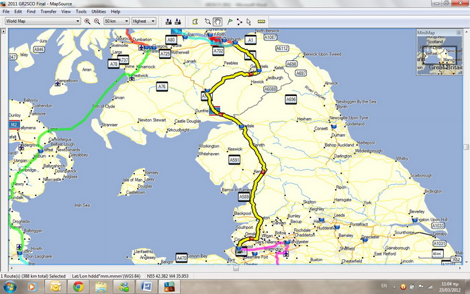Click the horizontal scrollbar below the map
Screen dimensions: 470x294
pos(235,269)
